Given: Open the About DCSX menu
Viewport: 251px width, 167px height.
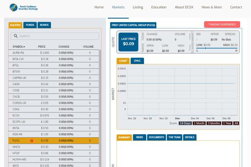Looking at the screenshot, I should click(x=184, y=7).
